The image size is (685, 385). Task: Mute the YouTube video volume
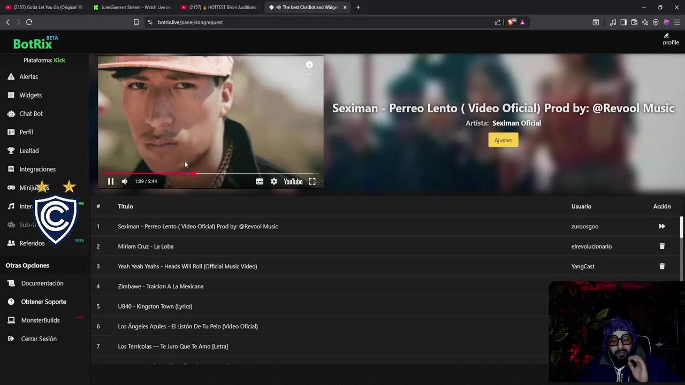[124, 181]
